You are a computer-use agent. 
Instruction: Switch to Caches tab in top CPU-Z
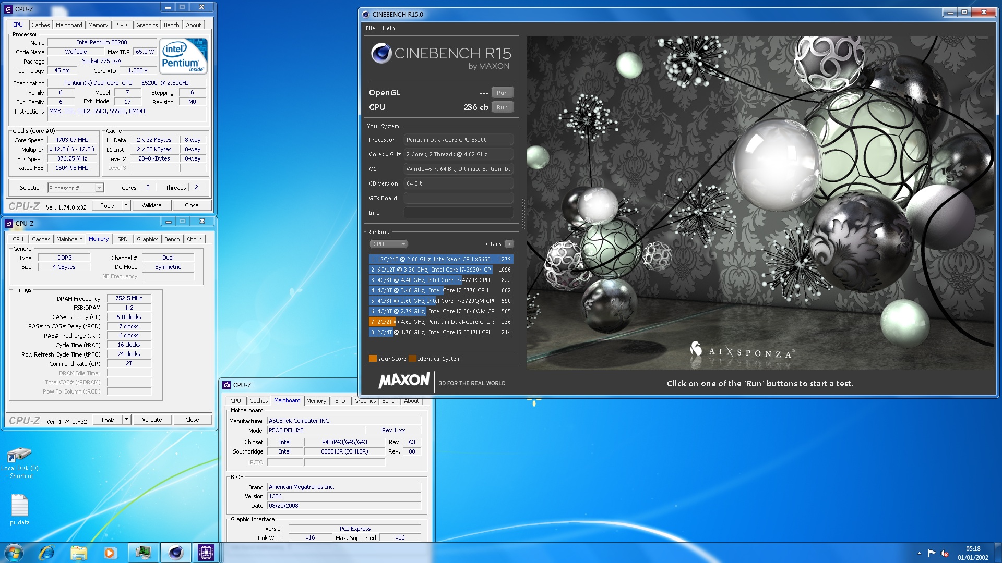click(x=41, y=25)
